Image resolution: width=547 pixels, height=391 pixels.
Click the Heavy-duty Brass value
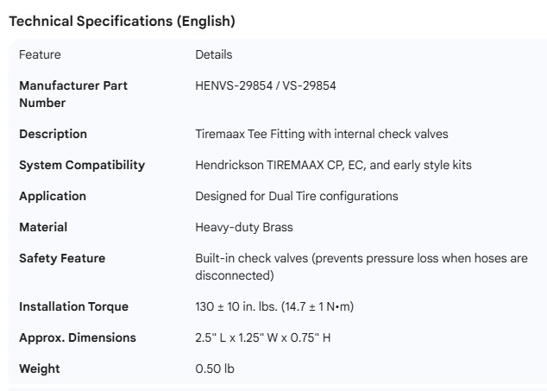coord(244,227)
